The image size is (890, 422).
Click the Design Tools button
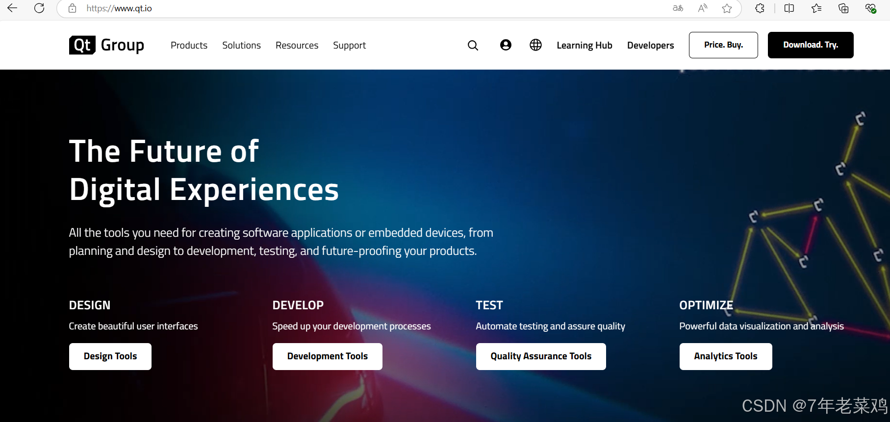(110, 356)
